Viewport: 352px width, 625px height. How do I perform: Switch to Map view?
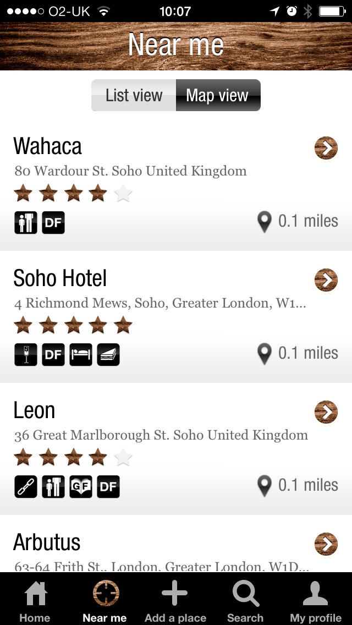[218, 95]
